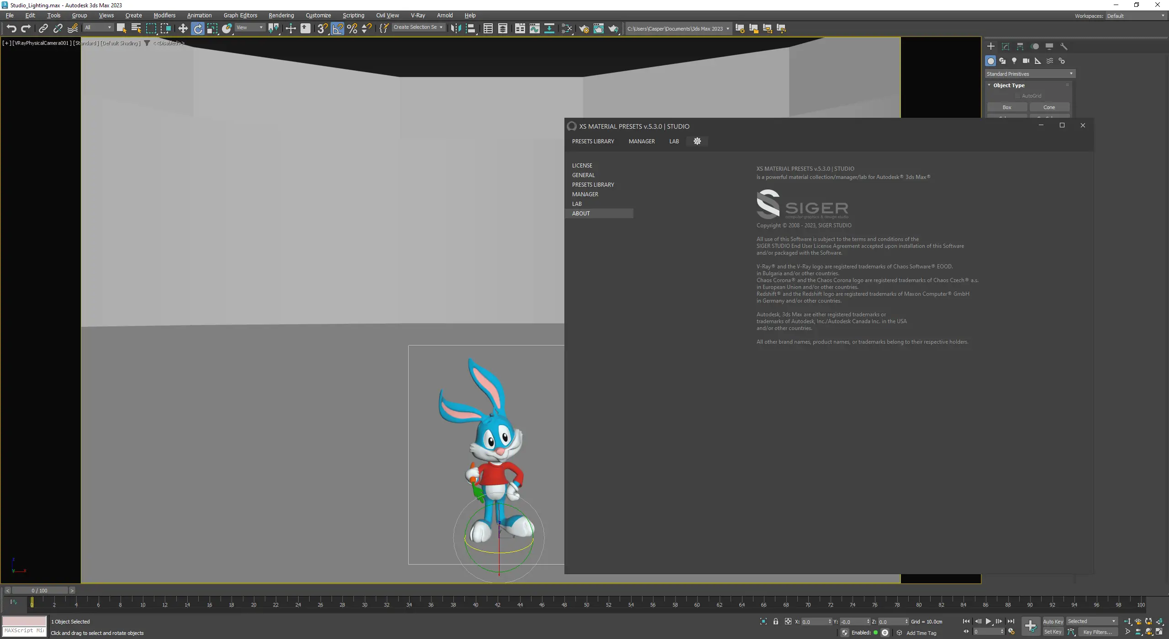Select Lights category in Create panel
Image resolution: width=1169 pixels, height=639 pixels.
coord(1014,61)
